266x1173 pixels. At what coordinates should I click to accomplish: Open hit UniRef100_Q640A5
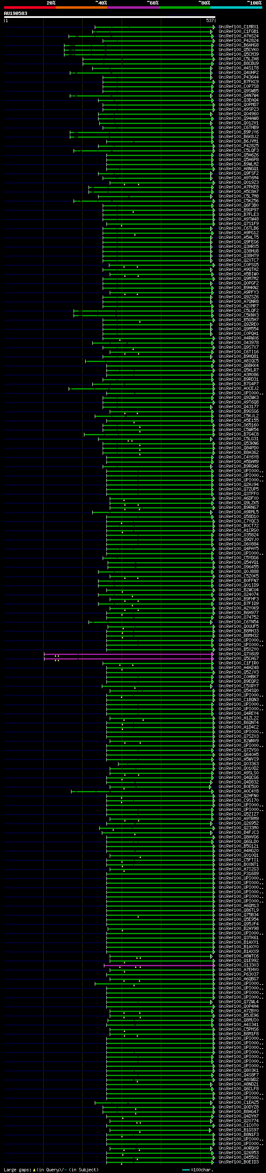click(238, 754)
